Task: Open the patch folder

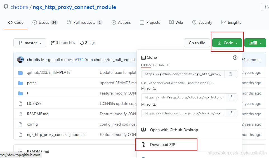Action: point(32,83)
